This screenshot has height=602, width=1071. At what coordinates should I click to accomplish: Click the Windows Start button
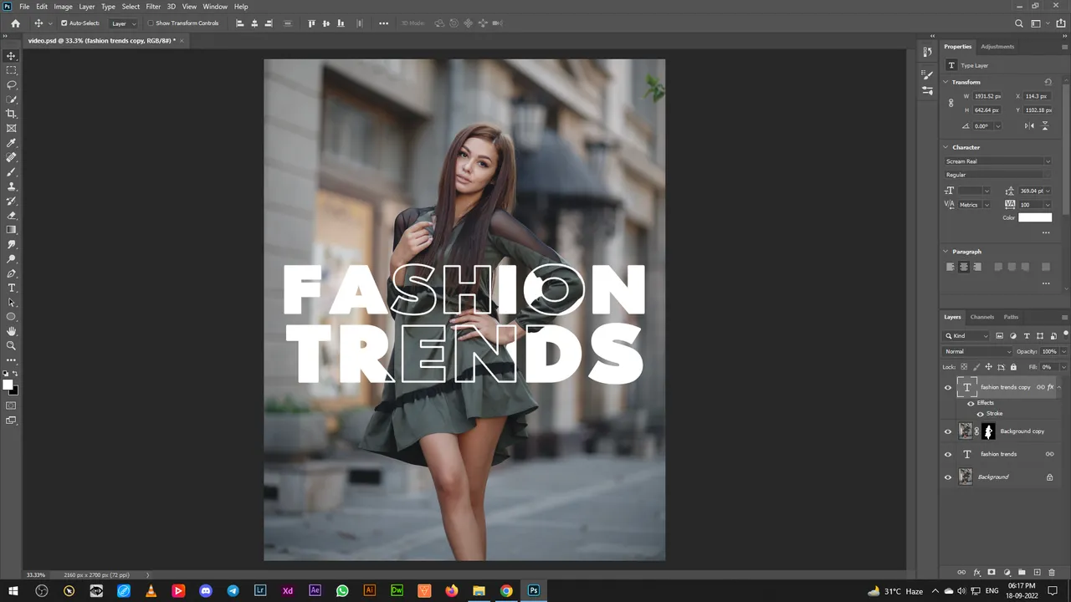point(13,591)
